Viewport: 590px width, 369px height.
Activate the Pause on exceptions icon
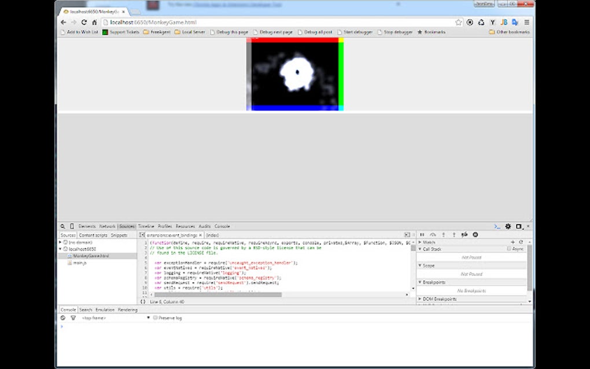pyautogui.click(x=475, y=234)
